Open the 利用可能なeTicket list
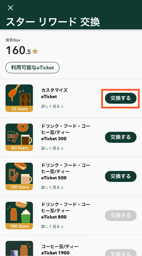The height and width of the screenshot is (256, 142). tap(32, 68)
